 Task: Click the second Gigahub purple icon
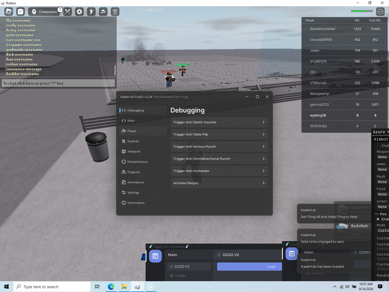tap(292, 254)
